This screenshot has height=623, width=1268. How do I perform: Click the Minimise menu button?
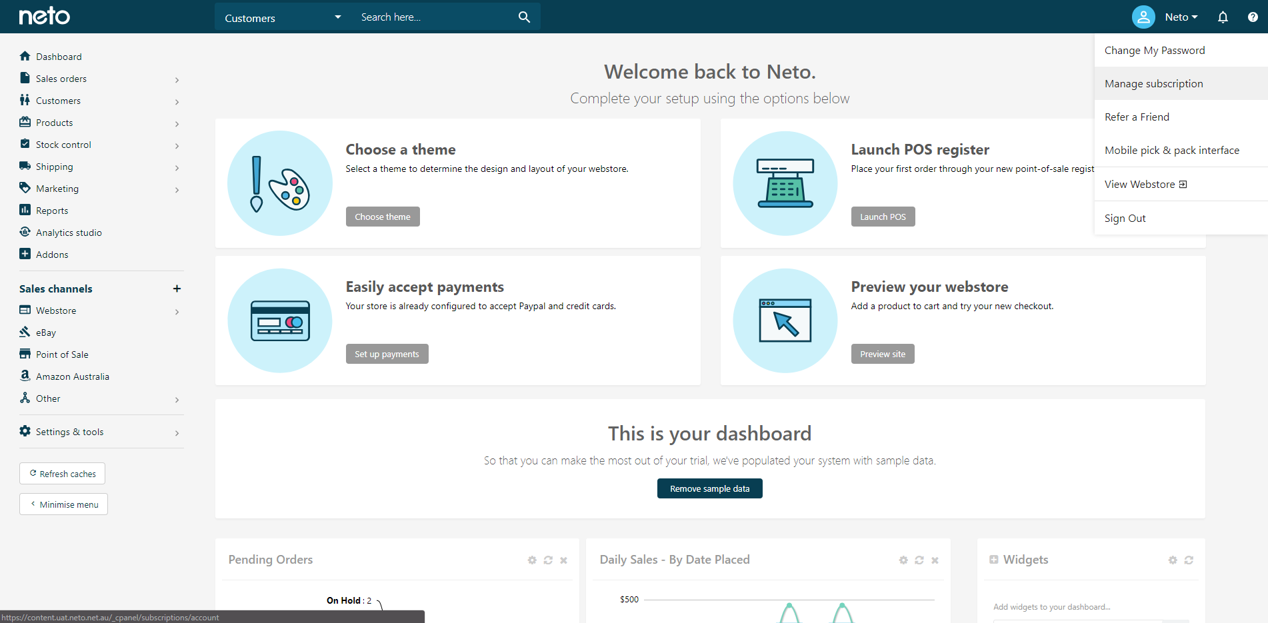click(x=63, y=504)
